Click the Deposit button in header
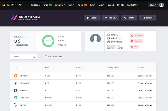The image size is (168, 111). click(x=92, y=18)
